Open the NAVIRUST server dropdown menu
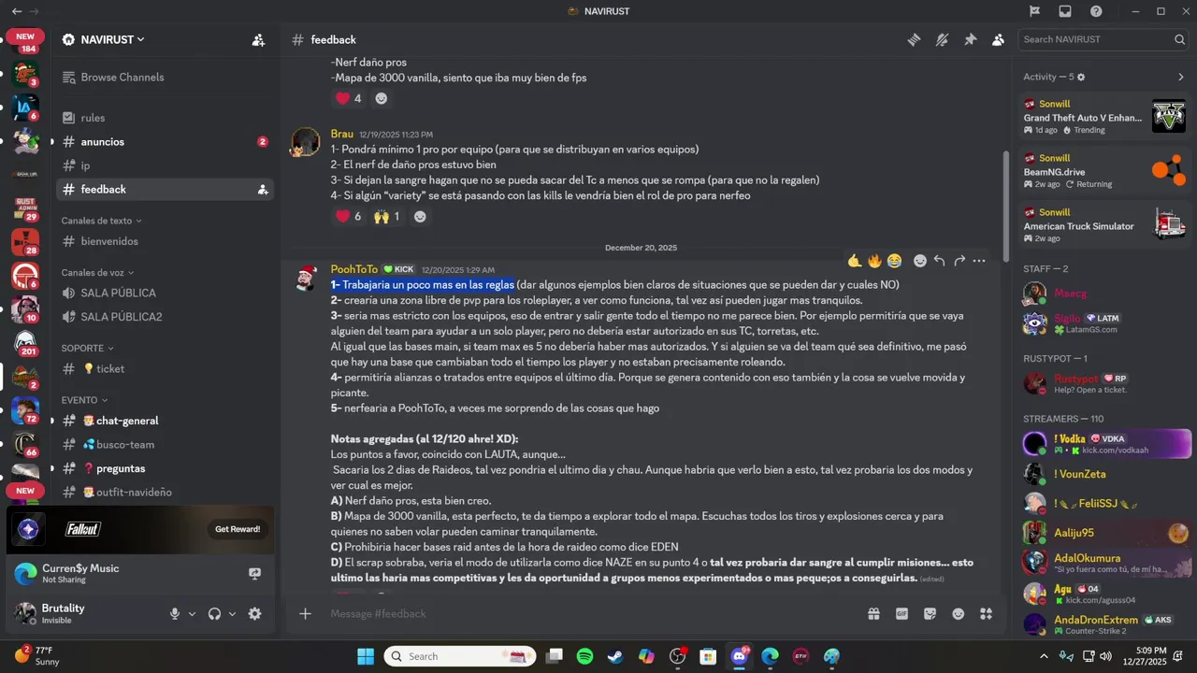This screenshot has height=673, width=1197. click(103, 39)
